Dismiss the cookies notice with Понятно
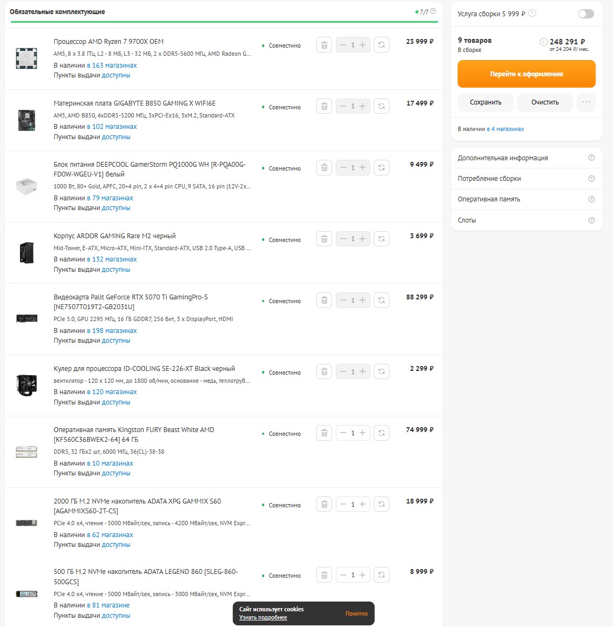Image resolution: width=613 pixels, height=627 pixels. pos(356,613)
